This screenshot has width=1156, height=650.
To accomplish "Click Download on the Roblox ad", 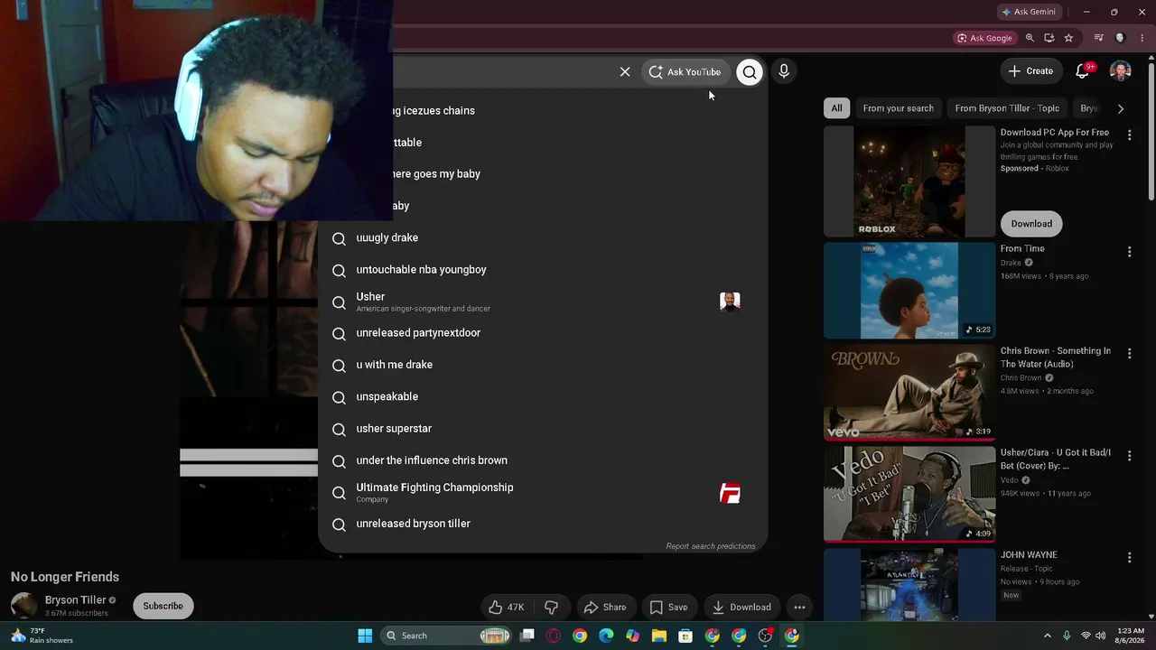I will coord(1031,224).
